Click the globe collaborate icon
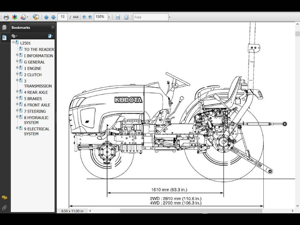This screenshot has height=225, width=300. click(36, 17)
